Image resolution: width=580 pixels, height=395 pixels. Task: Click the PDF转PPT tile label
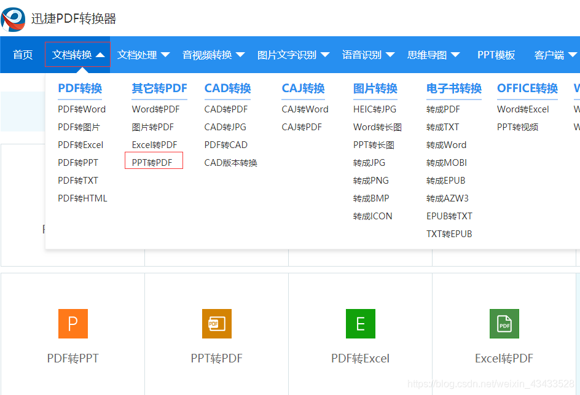tap(73, 358)
